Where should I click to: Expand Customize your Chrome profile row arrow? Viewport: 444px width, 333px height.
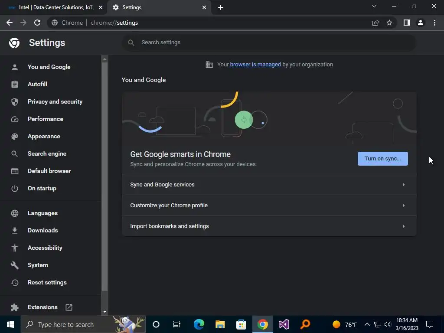pyautogui.click(x=404, y=206)
